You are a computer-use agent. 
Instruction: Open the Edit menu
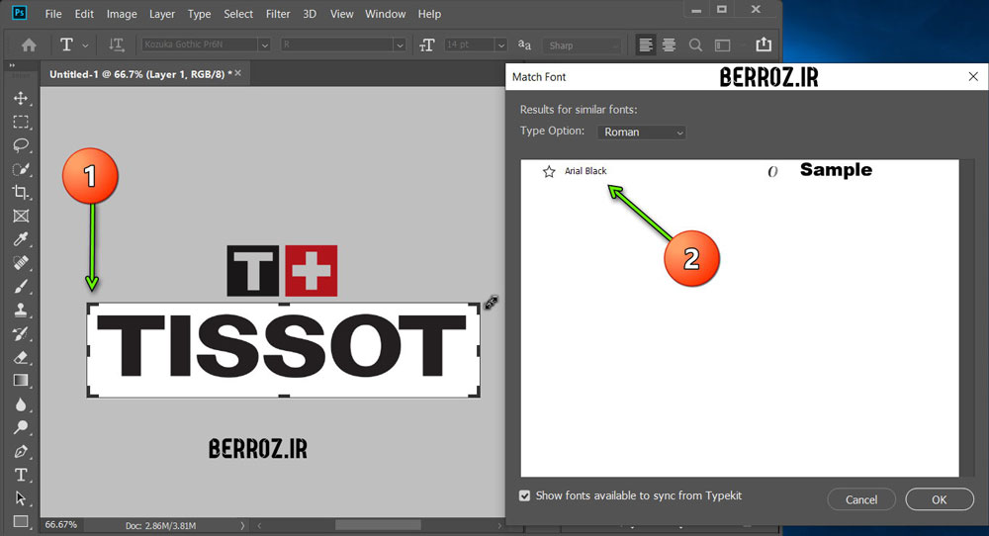click(84, 14)
